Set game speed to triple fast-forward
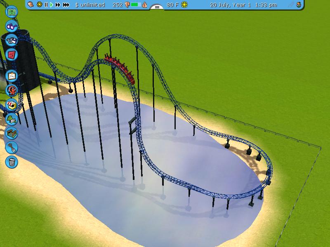The image size is (330, 247). pos(66,5)
